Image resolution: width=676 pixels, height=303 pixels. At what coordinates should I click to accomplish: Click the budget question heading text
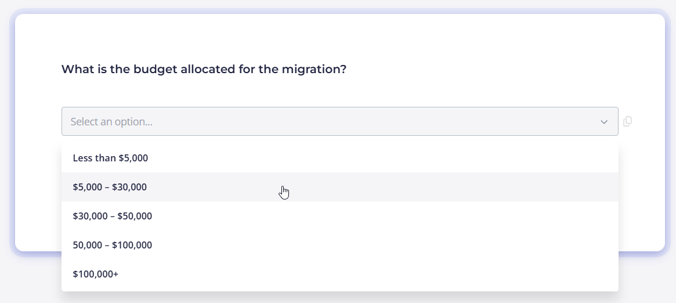[204, 70]
